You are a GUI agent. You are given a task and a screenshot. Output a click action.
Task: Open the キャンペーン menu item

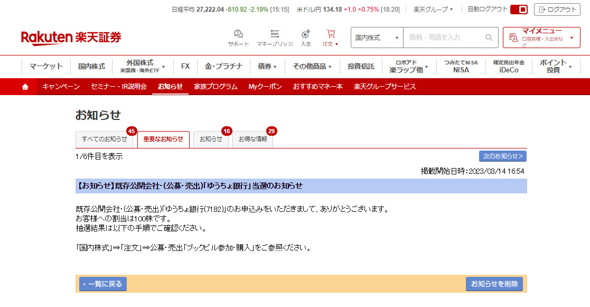[x=61, y=87]
